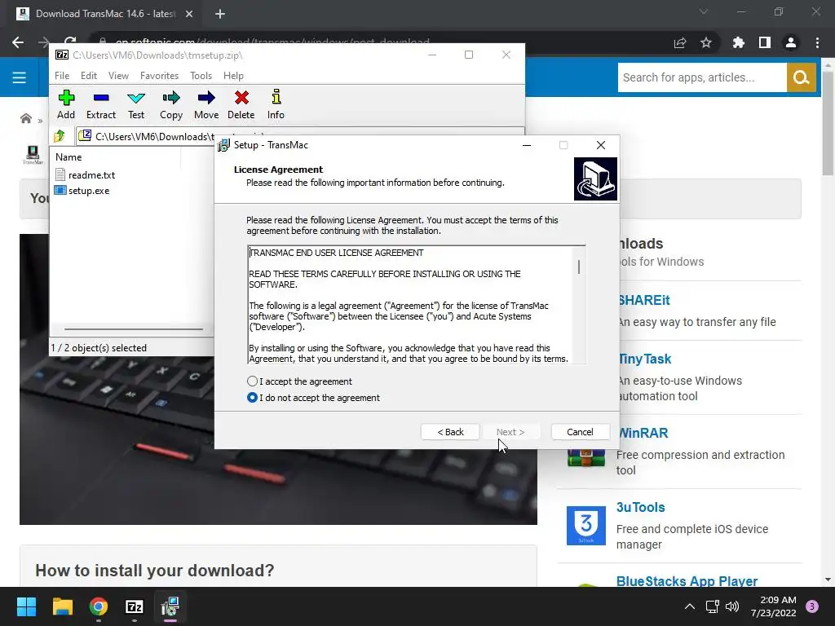Open the 3uTools app icon
The image size is (835, 626).
(585, 526)
